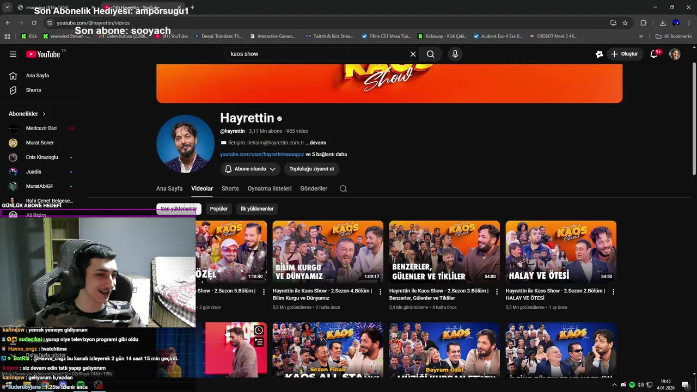Open options for HALAY VE ÖTESİ video
Image resolution: width=697 pixels, height=392 pixels.
(x=614, y=292)
